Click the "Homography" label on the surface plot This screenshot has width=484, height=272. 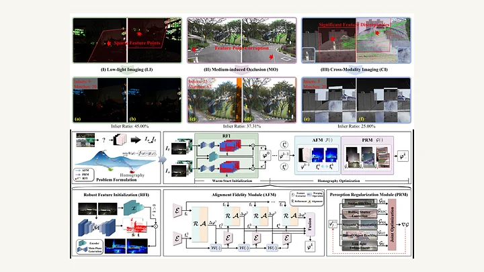click(132, 175)
